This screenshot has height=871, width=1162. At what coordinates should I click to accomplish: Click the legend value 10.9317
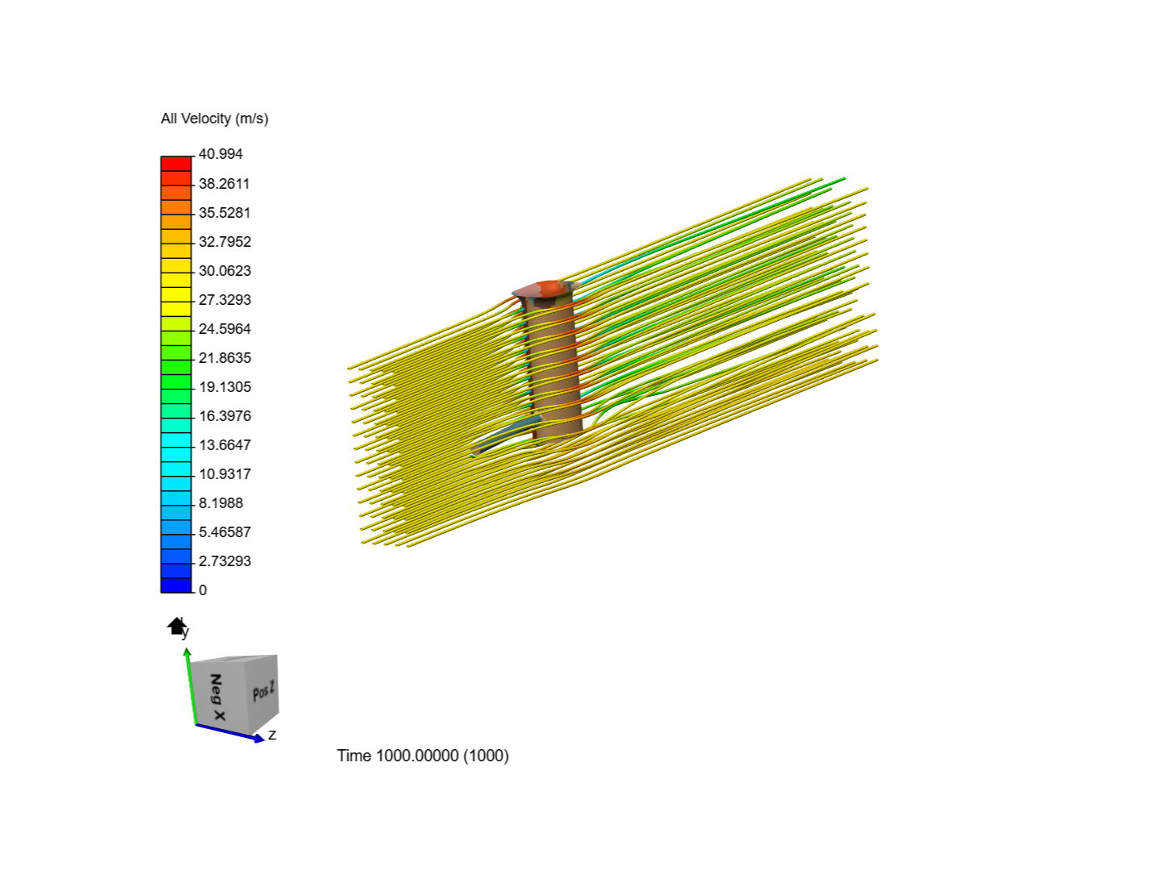point(224,474)
